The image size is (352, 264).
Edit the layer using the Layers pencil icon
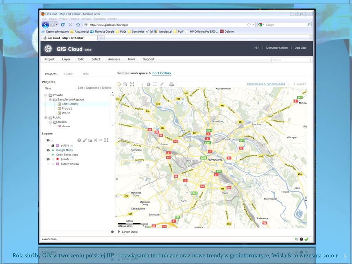[x=85, y=140]
